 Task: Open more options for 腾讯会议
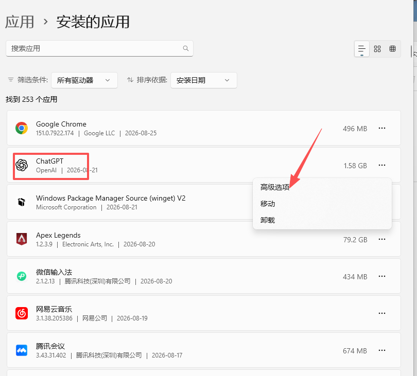pos(382,350)
